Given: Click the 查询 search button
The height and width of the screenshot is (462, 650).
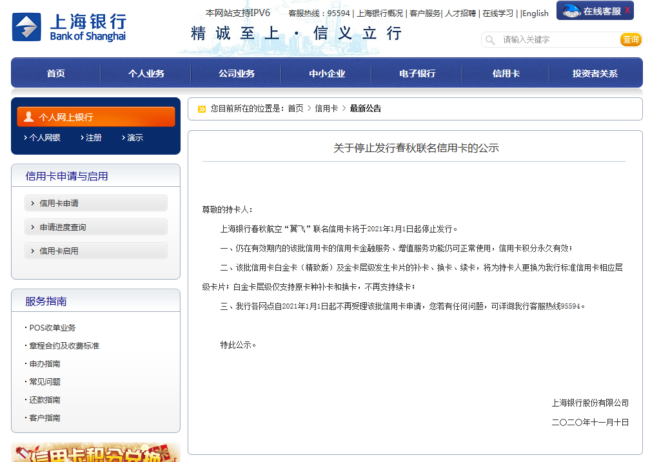Looking at the screenshot, I should 631,39.
